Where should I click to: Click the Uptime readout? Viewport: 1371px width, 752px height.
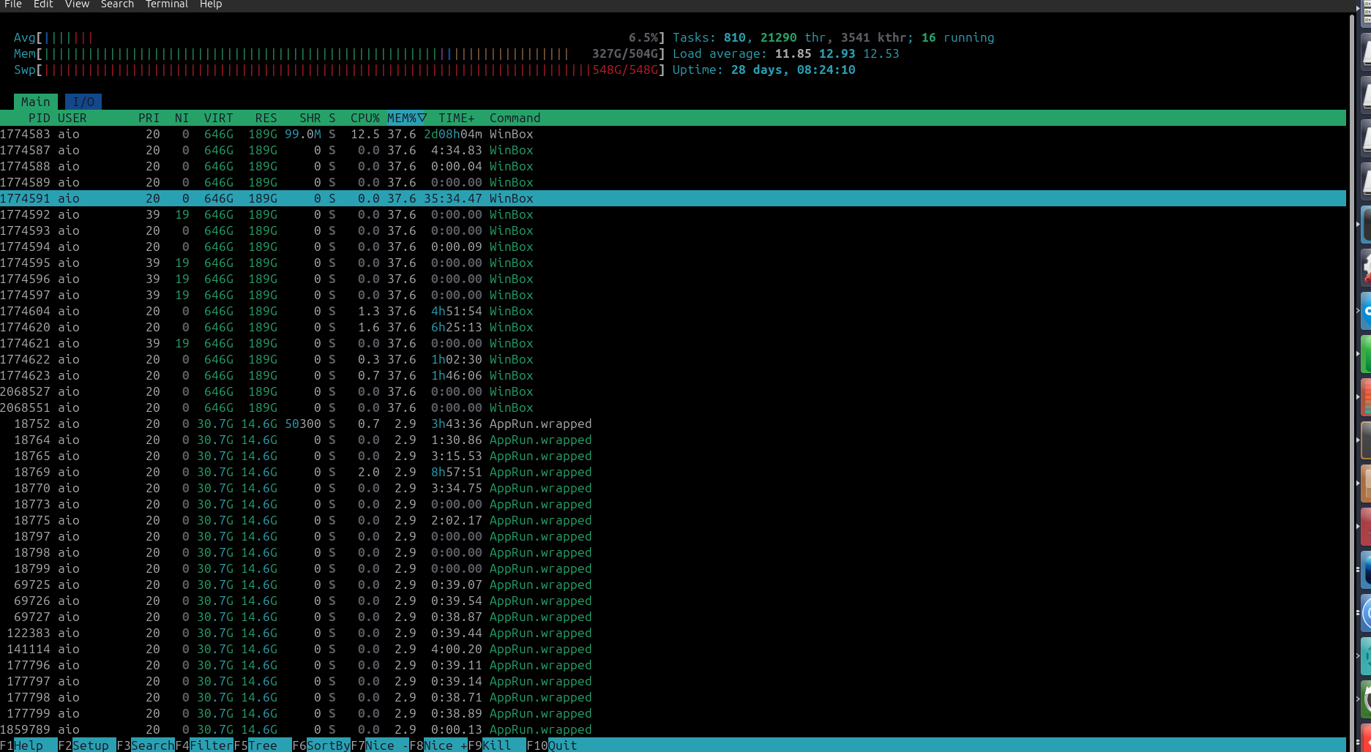point(763,69)
